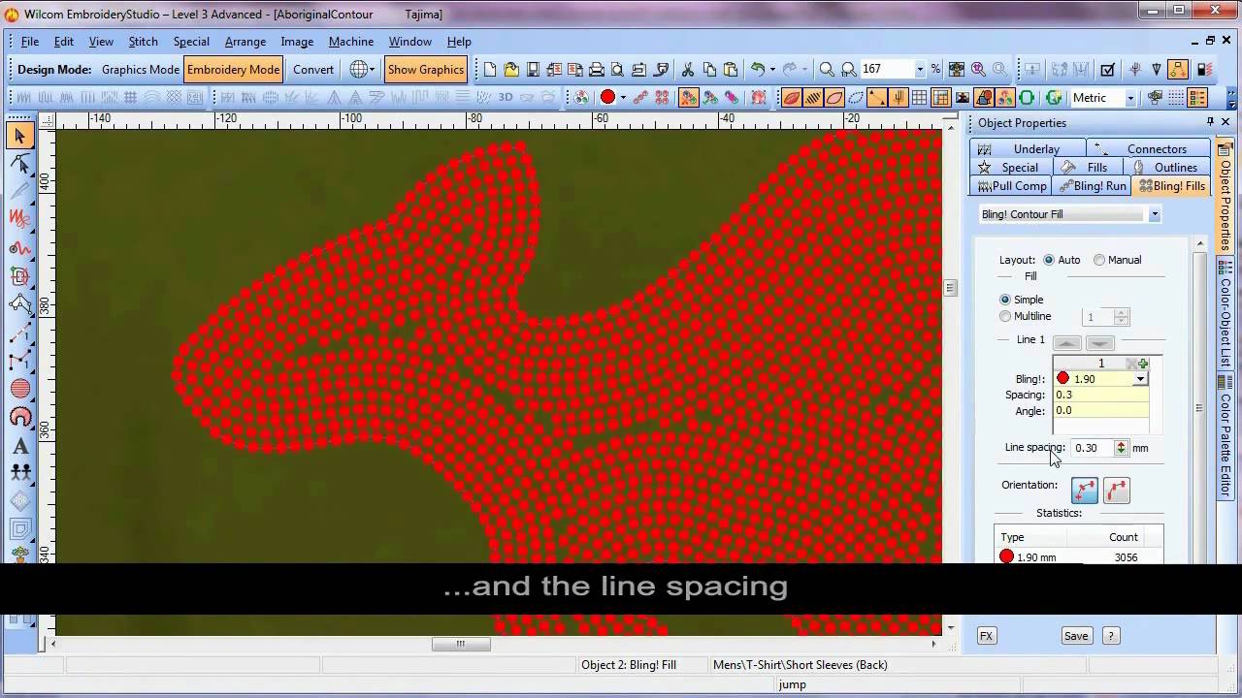
Task: Toggle Show Graphics button
Action: tap(425, 69)
